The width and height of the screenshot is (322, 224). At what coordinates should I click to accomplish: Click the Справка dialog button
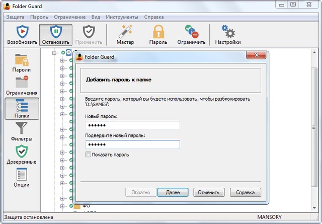[246, 192]
